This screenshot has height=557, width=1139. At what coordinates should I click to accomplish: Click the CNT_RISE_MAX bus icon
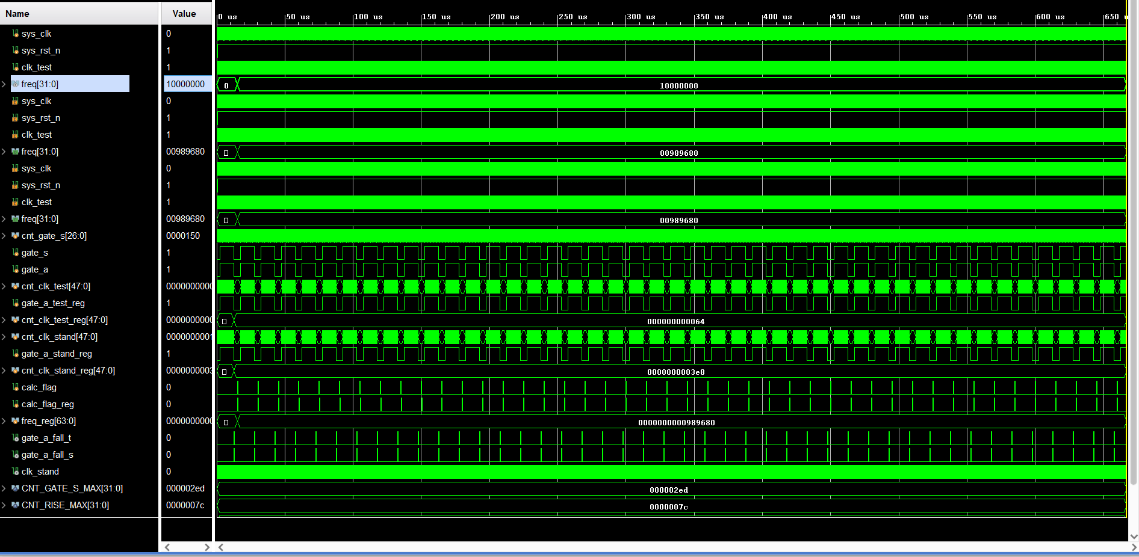pos(16,505)
